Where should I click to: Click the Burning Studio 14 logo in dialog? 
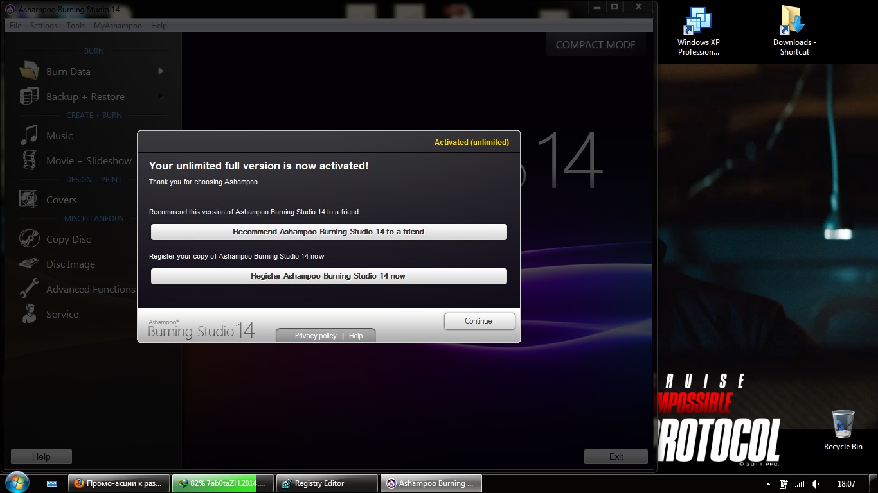(x=202, y=328)
